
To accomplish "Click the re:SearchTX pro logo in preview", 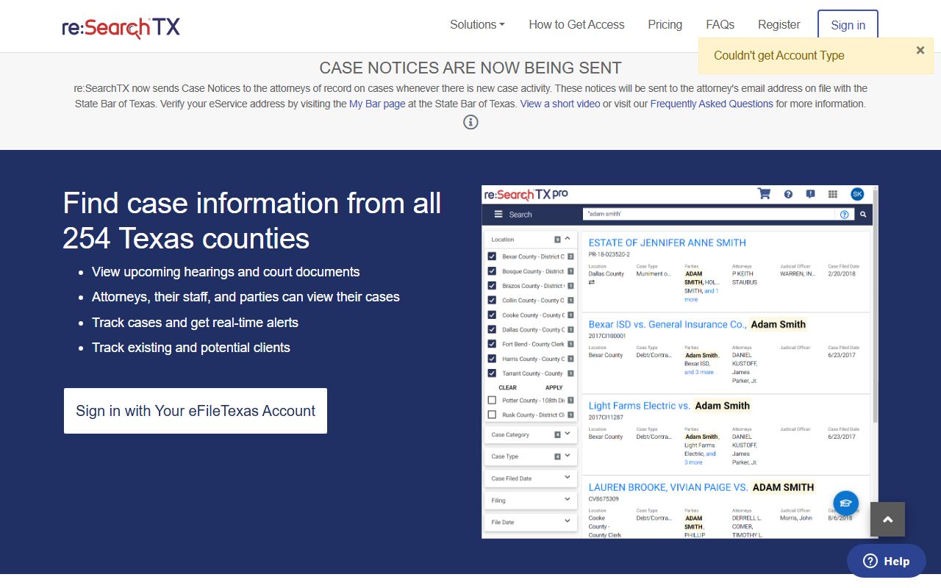I will click(x=525, y=194).
